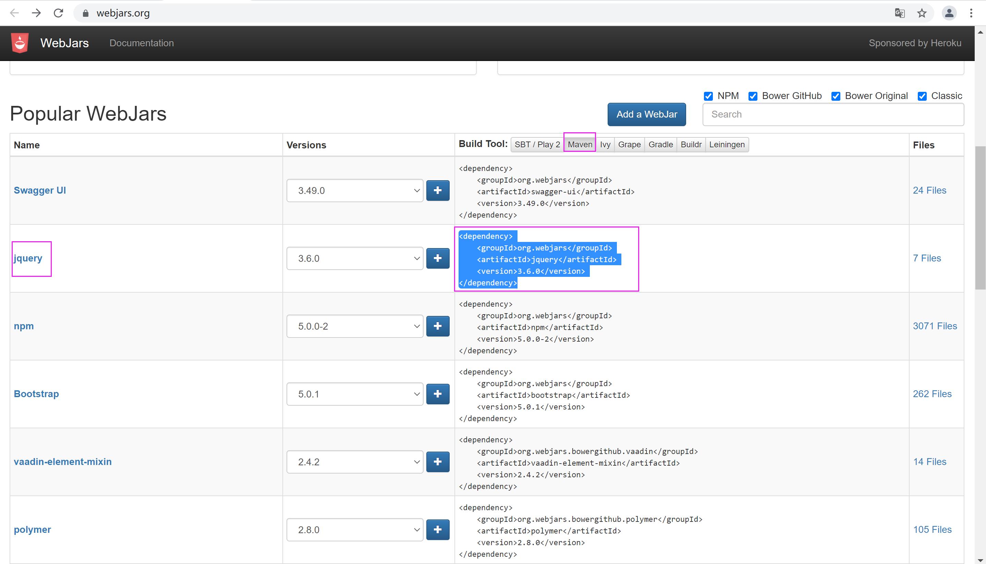
Task: View the 24 Files link
Action: point(929,190)
